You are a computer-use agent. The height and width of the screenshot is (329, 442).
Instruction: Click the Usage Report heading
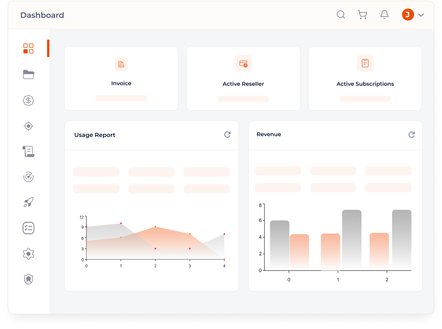point(95,135)
